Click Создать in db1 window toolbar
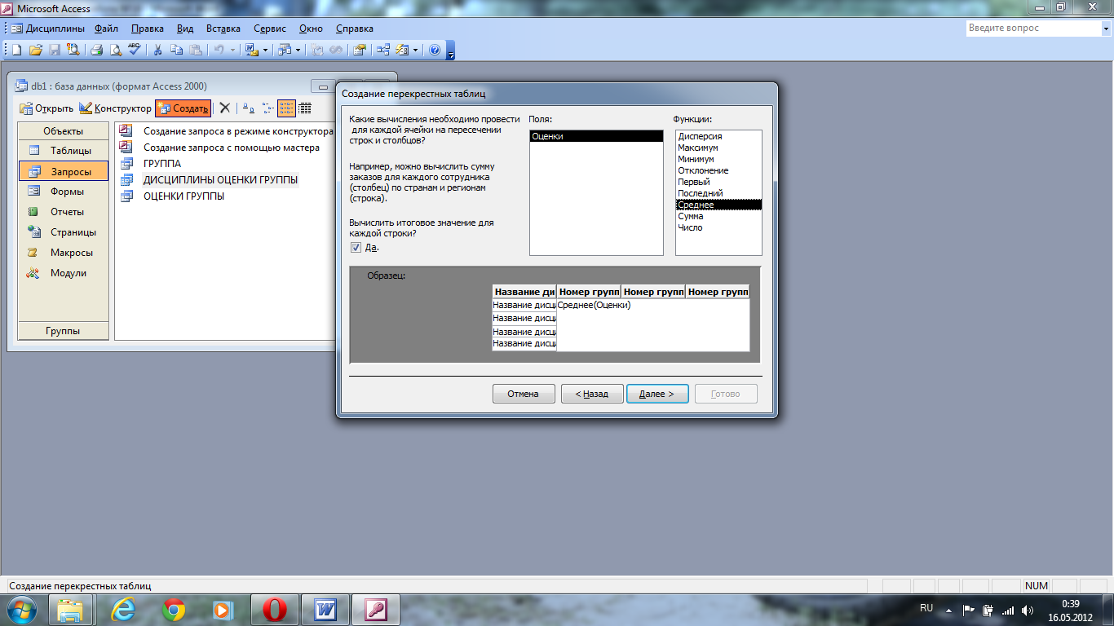1114x626 pixels. (183, 108)
